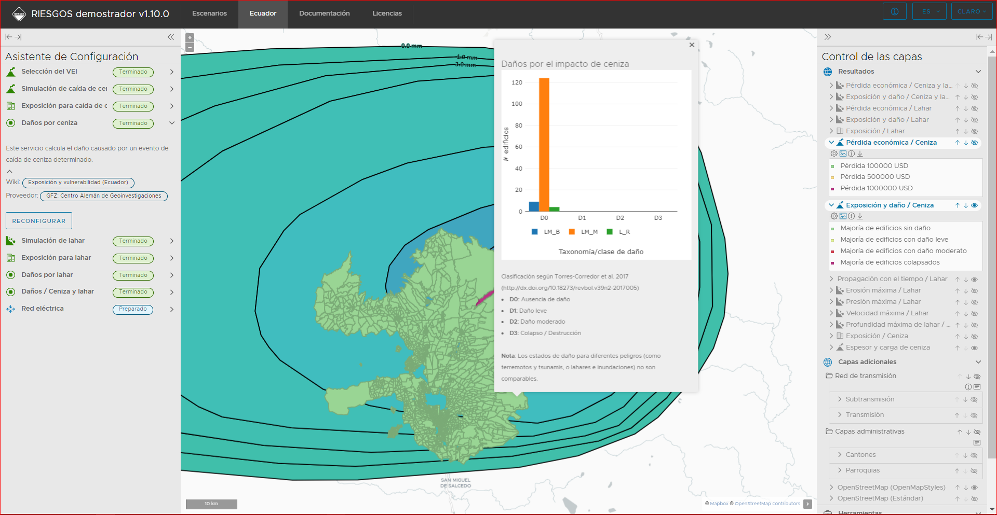Image resolution: width=997 pixels, height=515 pixels.
Task: Expand the map attribution arrow
Action: click(807, 504)
